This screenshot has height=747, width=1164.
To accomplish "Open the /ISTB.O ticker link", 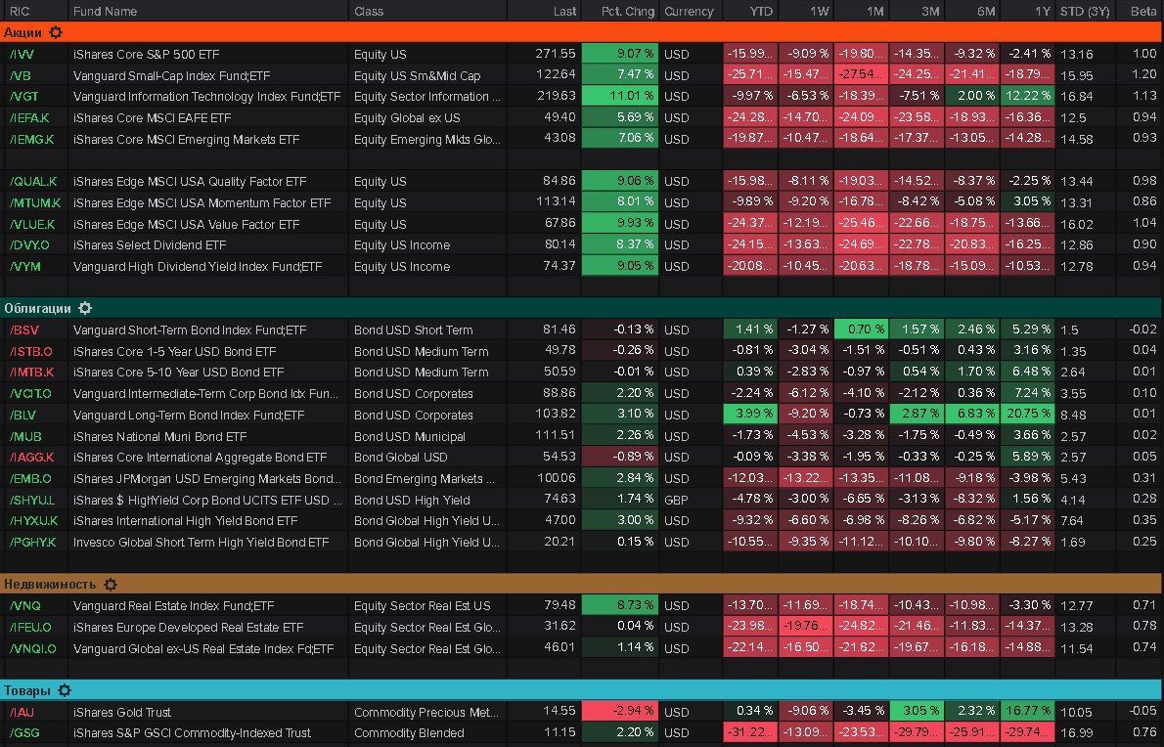I will (30, 352).
